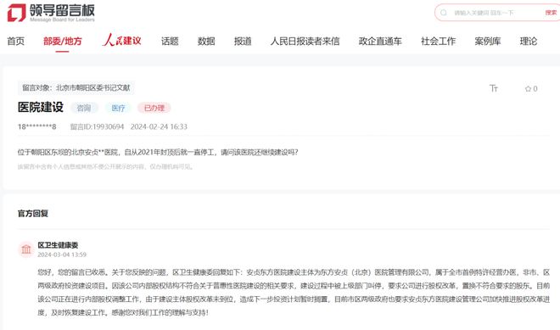560x330 pixels.
Task: Open the 案例库 tab
Action: (x=488, y=41)
